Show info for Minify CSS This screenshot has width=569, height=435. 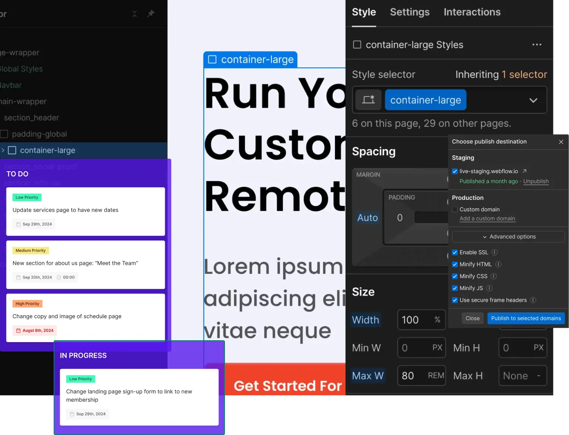pos(494,276)
